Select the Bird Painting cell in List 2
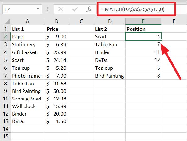 tap(110, 76)
